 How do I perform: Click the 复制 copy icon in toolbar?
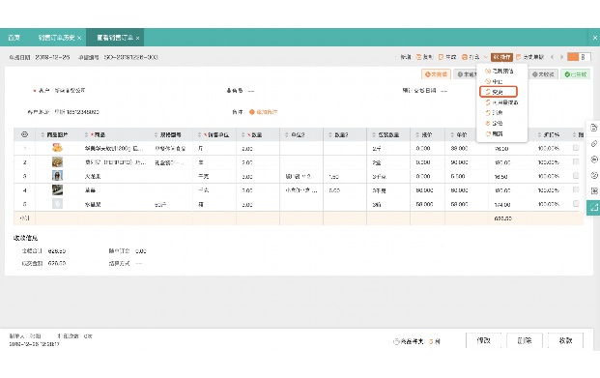tap(419, 57)
